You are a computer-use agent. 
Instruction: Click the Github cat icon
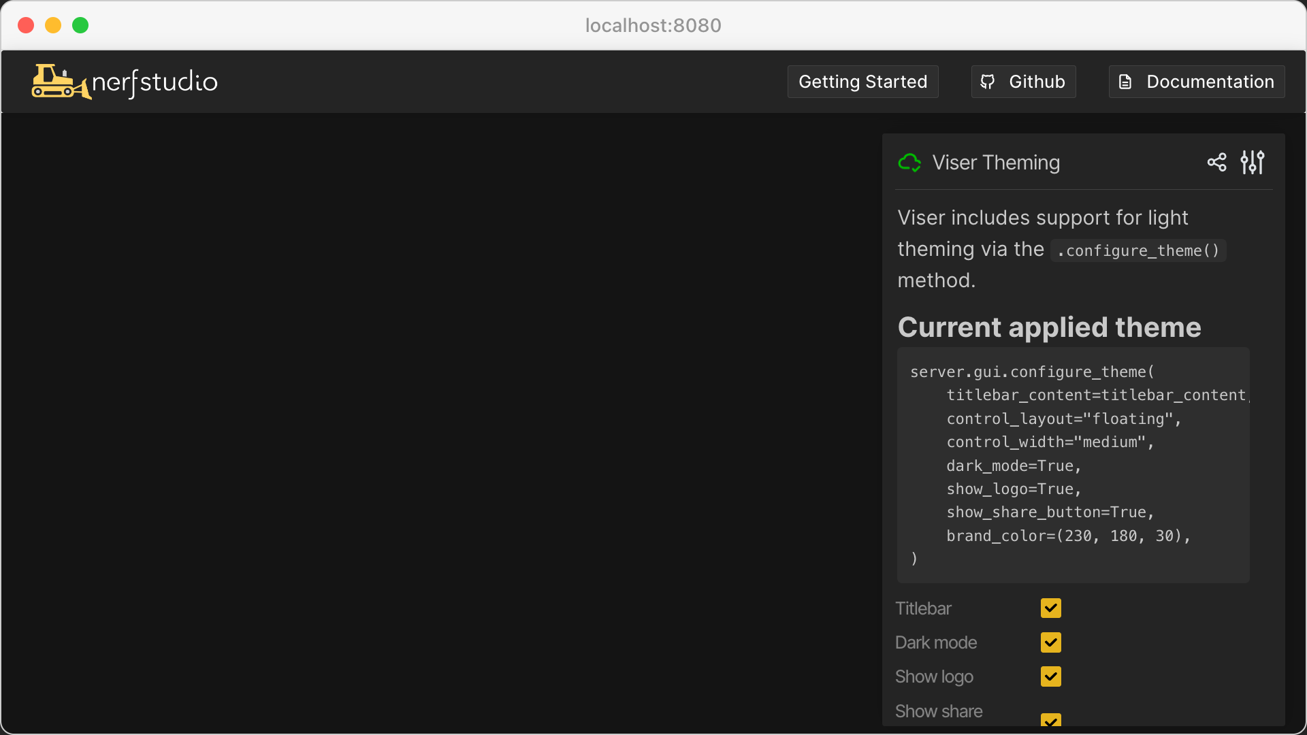(x=988, y=82)
